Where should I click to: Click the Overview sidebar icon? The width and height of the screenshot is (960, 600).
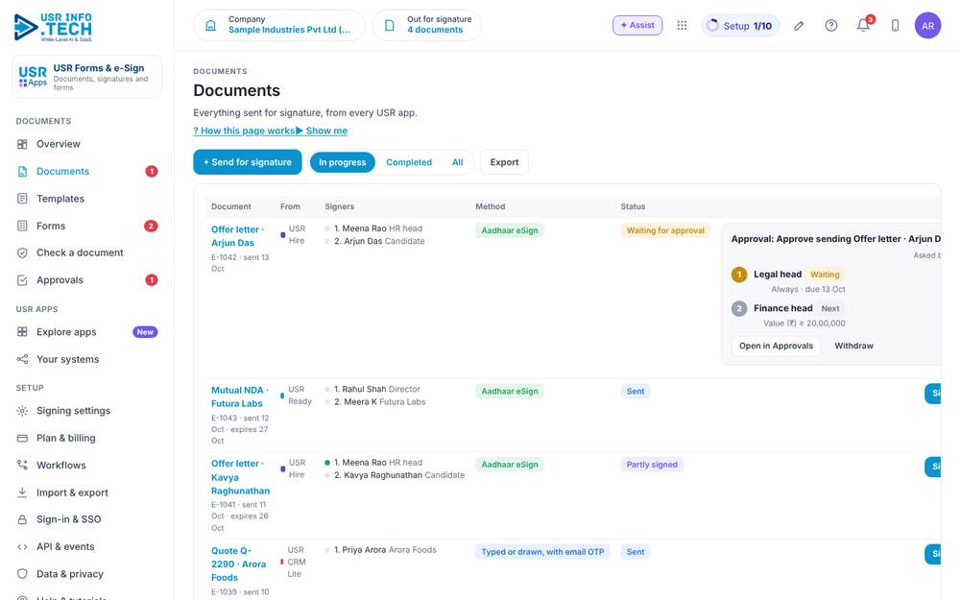(x=23, y=145)
